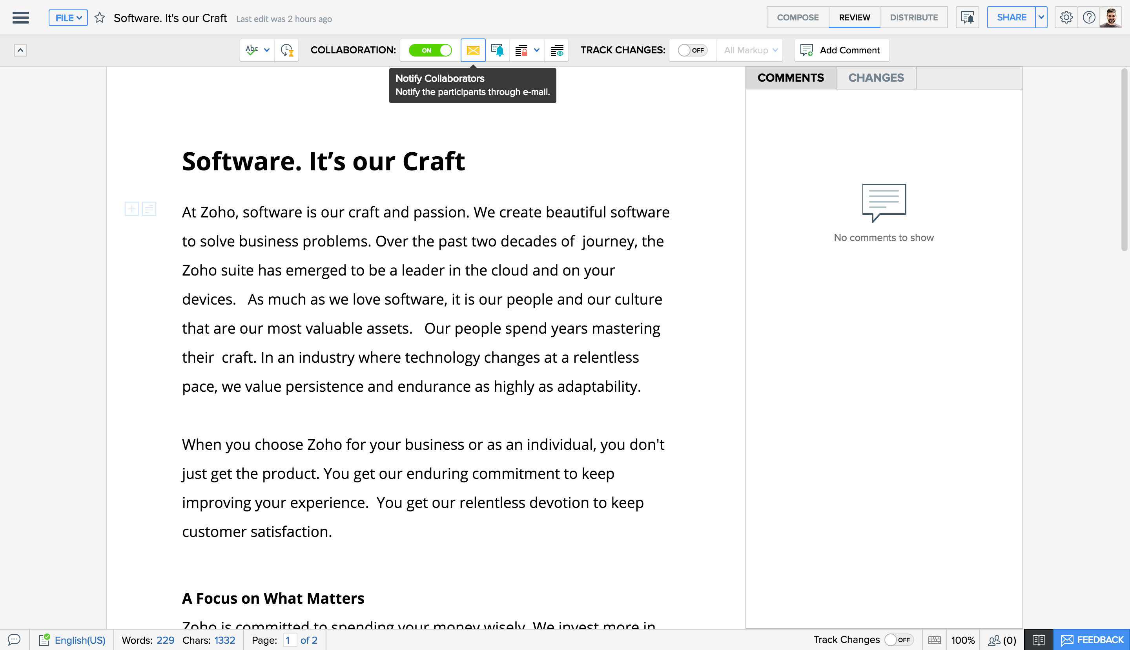Image resolution: width=1130 pixels, height=650 pixels.
Task: Switch to the CHANGES tab
Action: click(x=875, y=78)
